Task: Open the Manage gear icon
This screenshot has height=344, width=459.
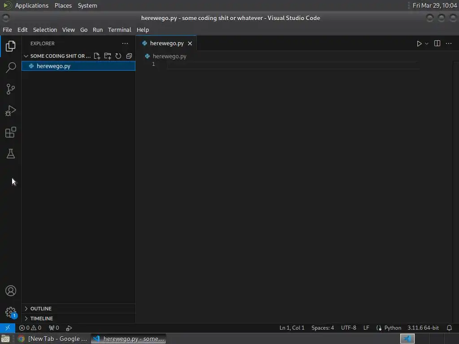Action: 11,312
